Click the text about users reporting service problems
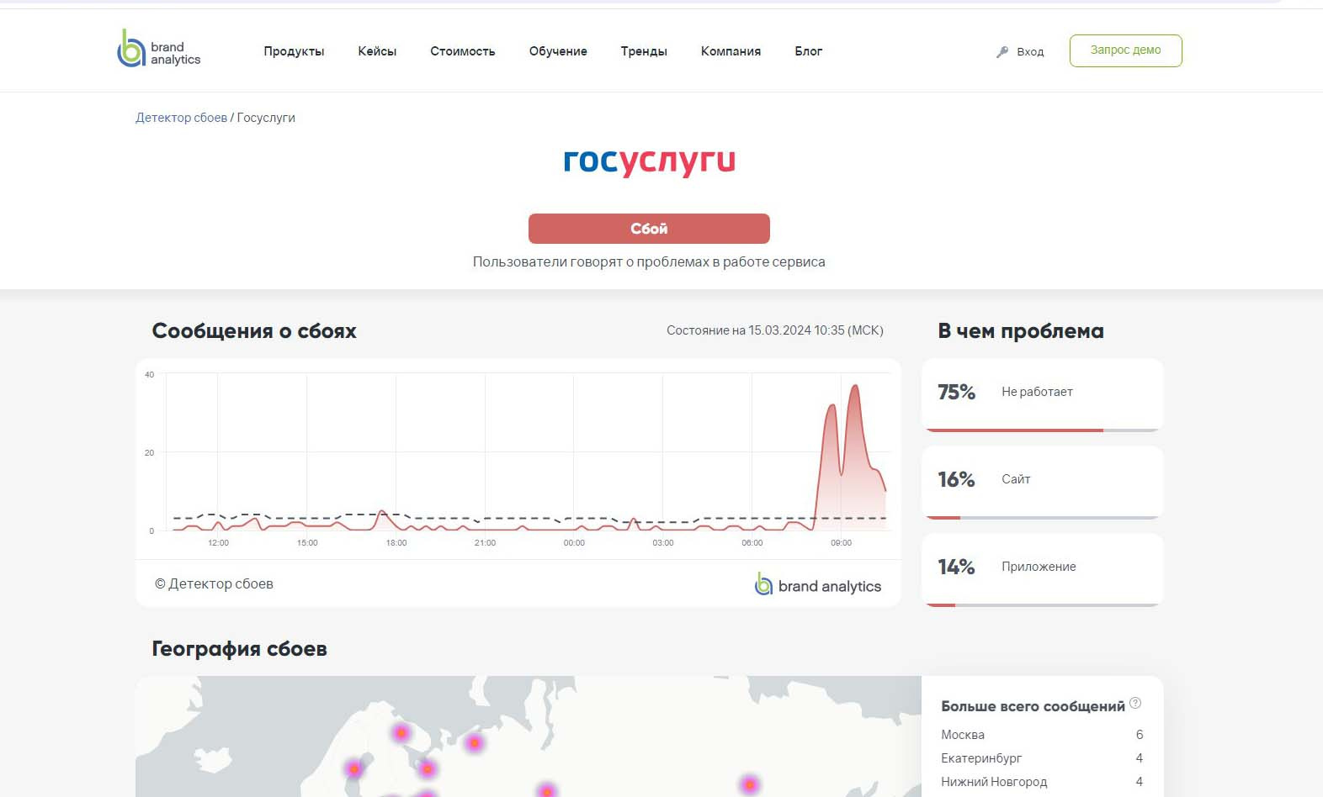 coord(649,262)
